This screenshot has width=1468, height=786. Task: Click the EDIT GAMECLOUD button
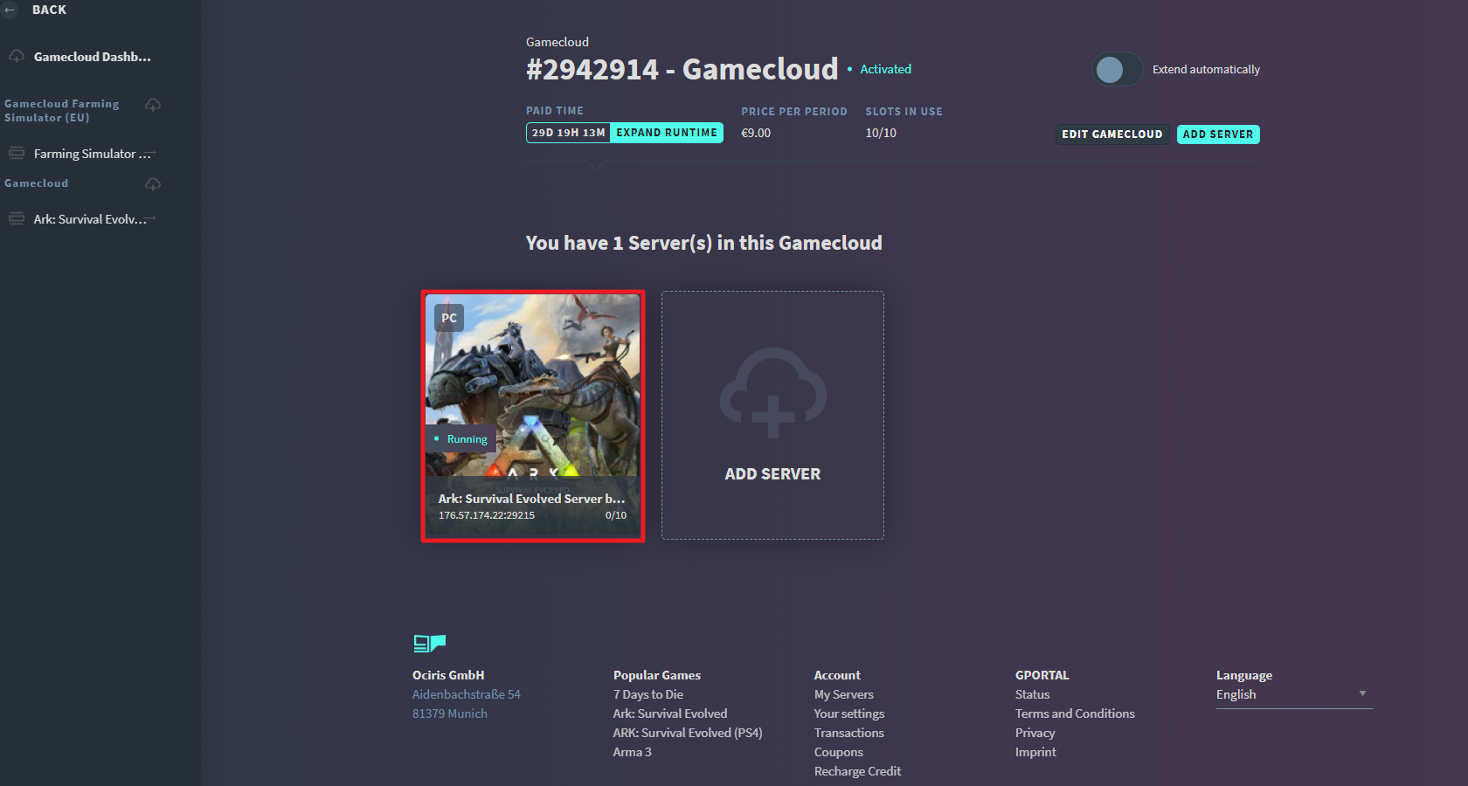click(x=1111, y=134)
